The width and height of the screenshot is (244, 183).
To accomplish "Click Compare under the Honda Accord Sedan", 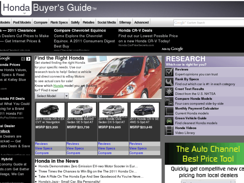I will point(73,153).
